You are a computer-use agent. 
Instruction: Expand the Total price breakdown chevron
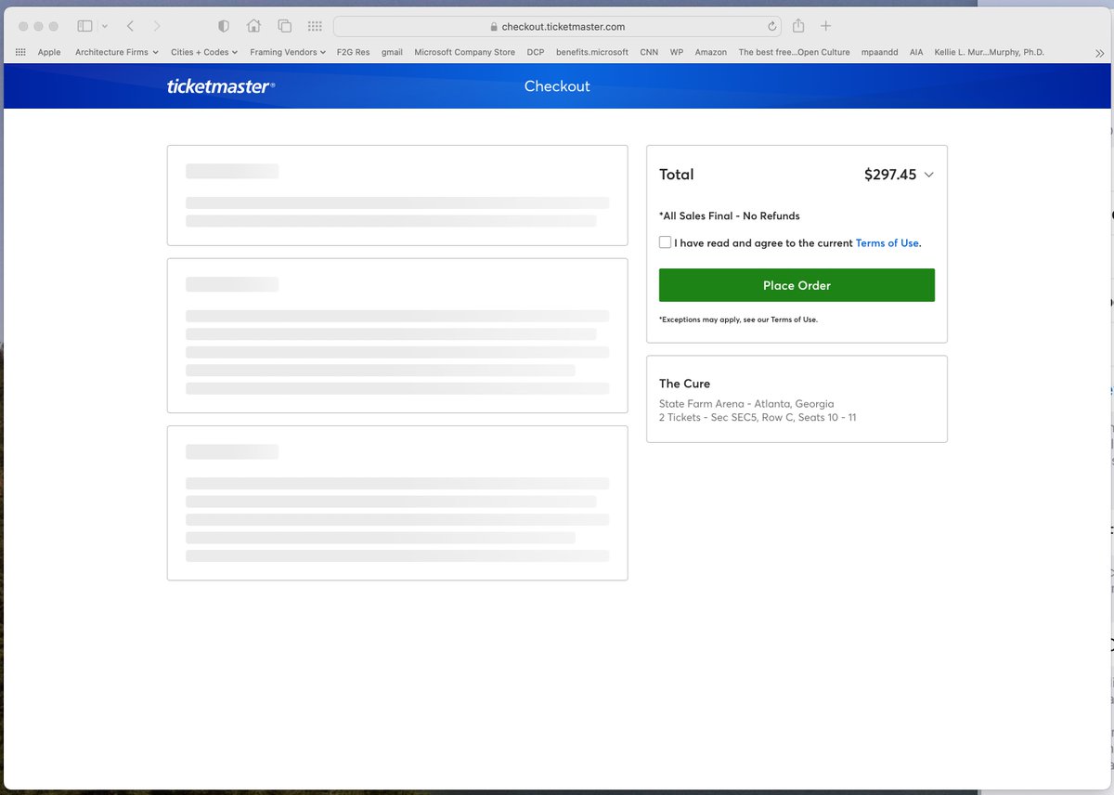pos(928,175)
